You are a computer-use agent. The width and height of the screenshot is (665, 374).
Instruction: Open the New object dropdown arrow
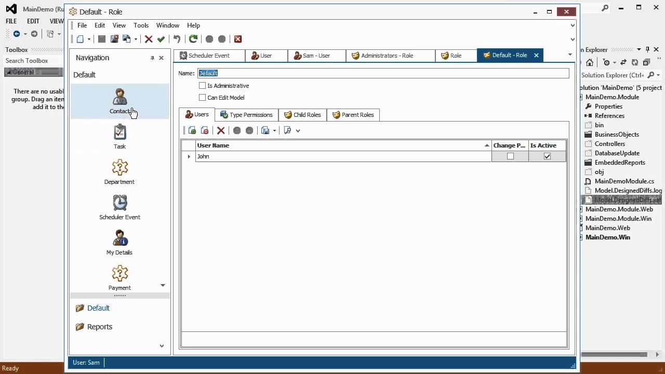[89, 39]
